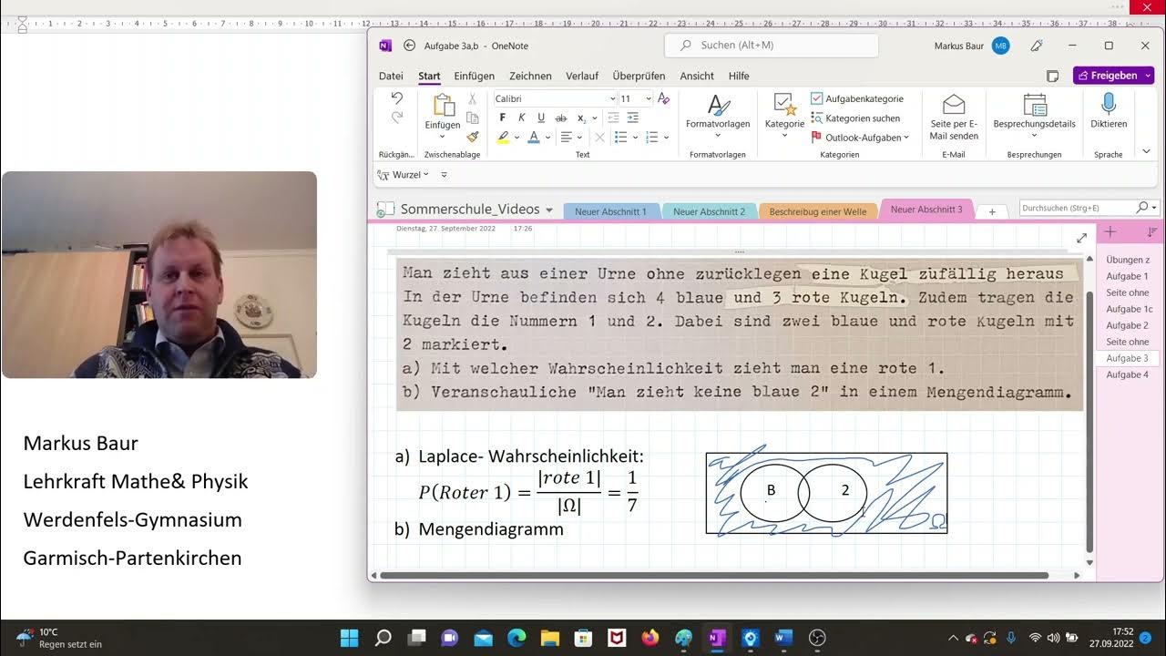This screenshot has height=656, width=1166.
Task: Expand highlight color dropdown arrow
Action: pyautogui.click(x=517, y=138)
